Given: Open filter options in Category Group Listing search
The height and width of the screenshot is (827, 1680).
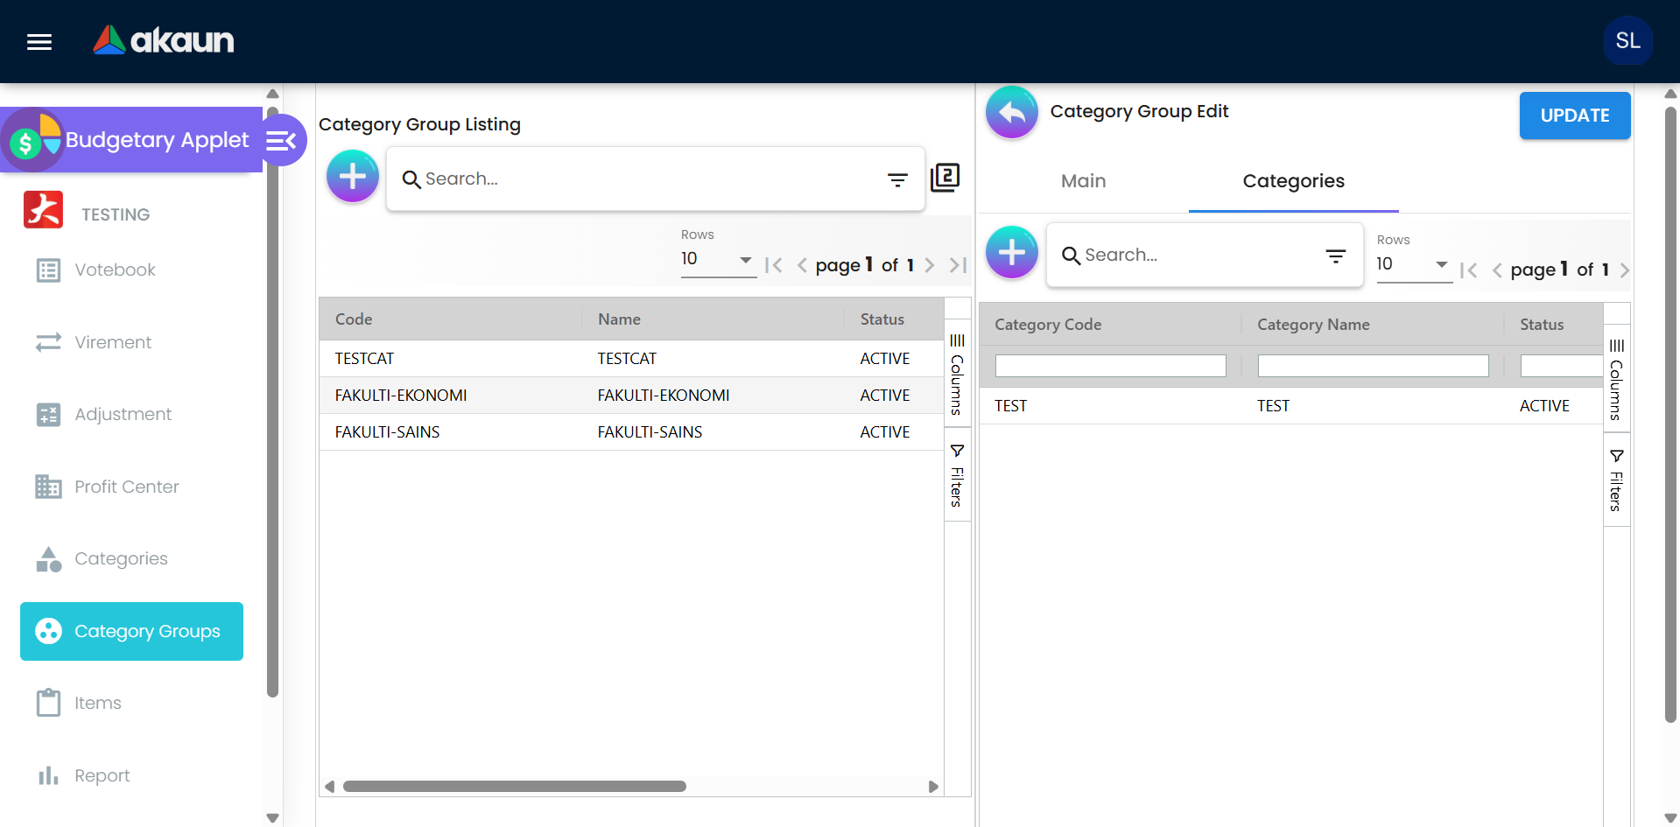Looking at the screenshot, I should pyautogui.click(x=897, y=179).
